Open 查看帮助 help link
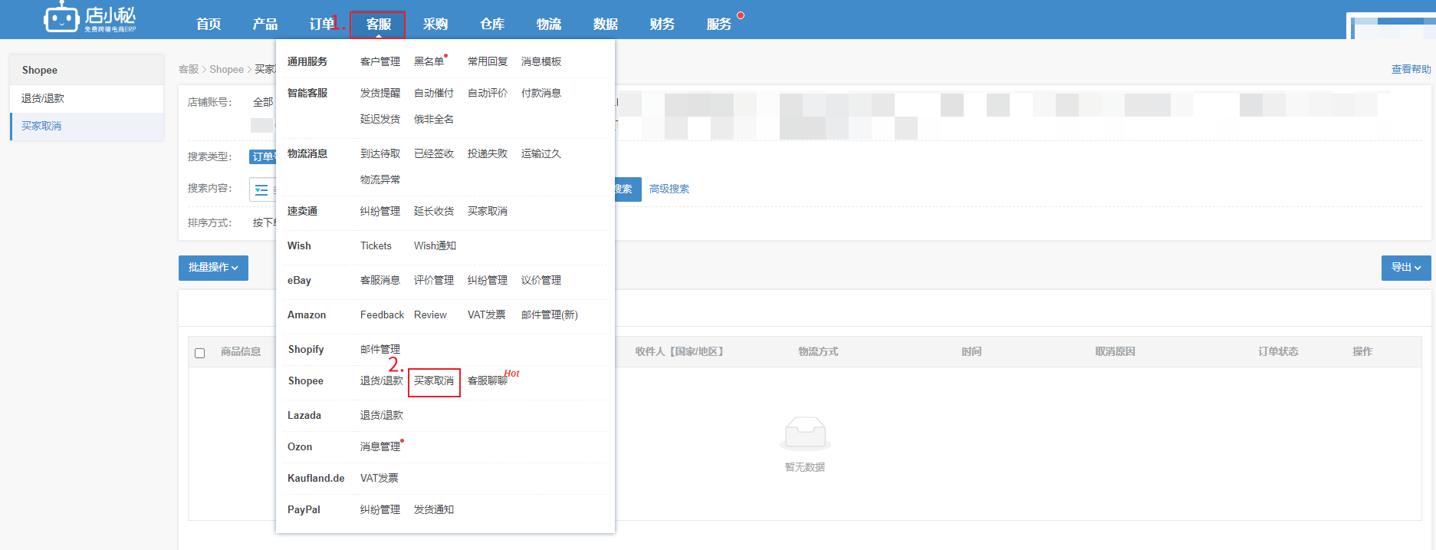1436x550 pixels. [x=1411, y=69]
